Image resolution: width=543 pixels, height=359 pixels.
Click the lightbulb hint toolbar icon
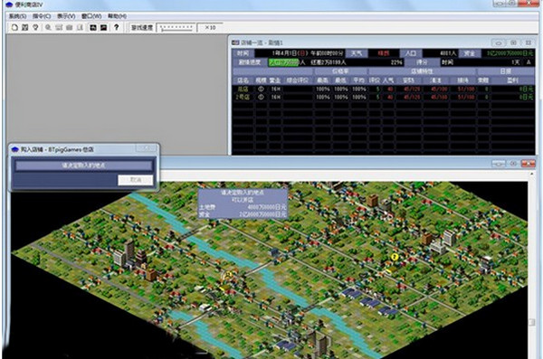tap(35, 27)
